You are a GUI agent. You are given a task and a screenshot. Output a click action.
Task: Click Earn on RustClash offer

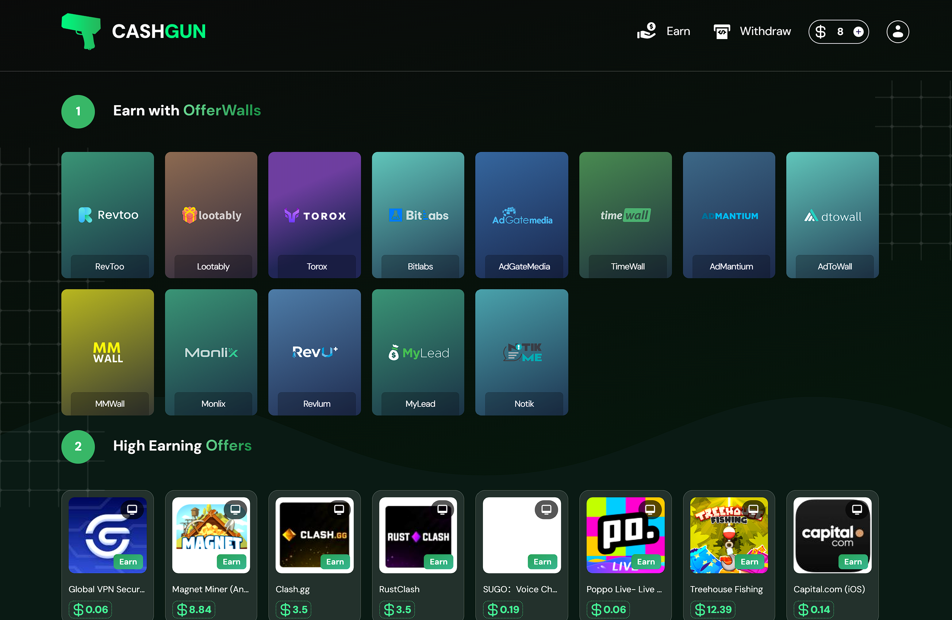pyautogui.click(x=439, y=562)
